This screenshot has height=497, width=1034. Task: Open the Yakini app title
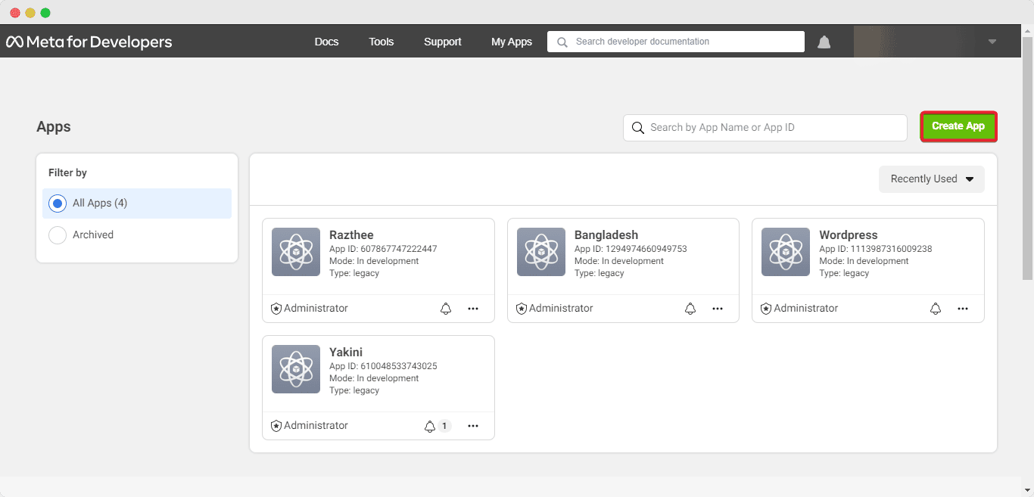(x=346, y=353)
